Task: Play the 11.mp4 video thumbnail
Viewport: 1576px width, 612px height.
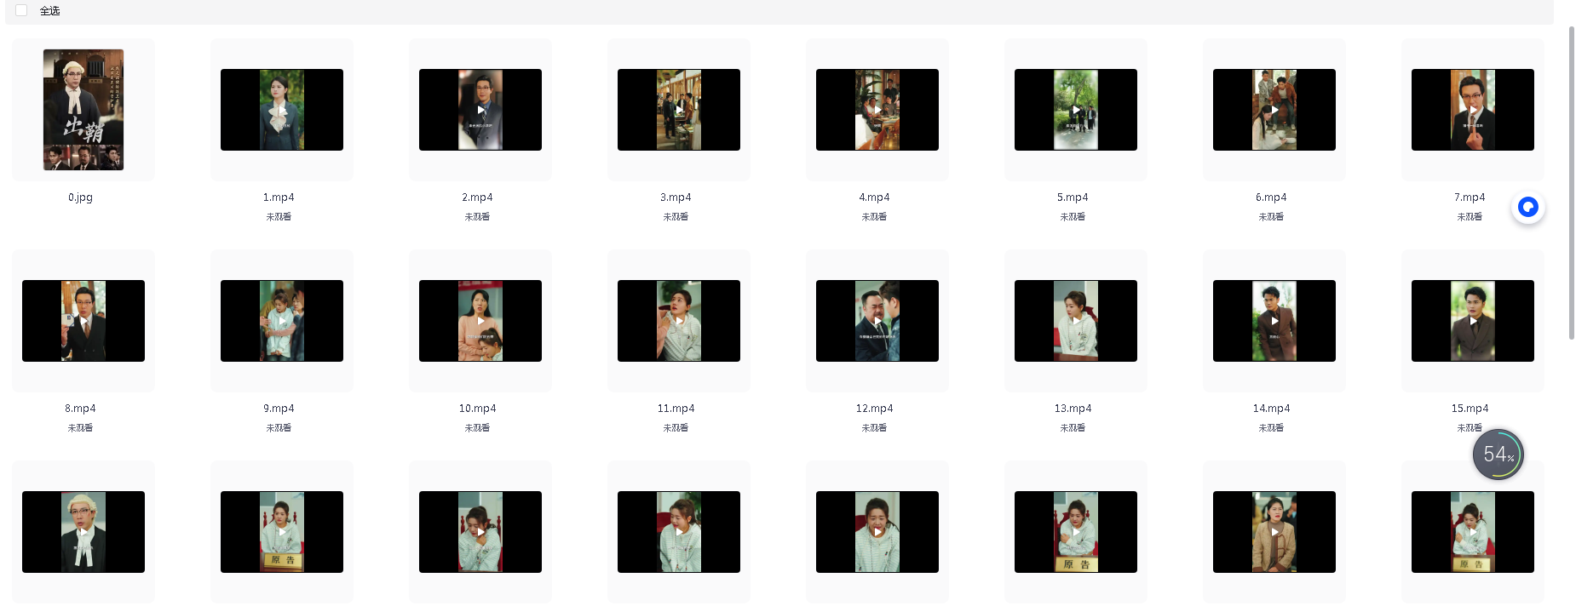Action: (679, 321)
